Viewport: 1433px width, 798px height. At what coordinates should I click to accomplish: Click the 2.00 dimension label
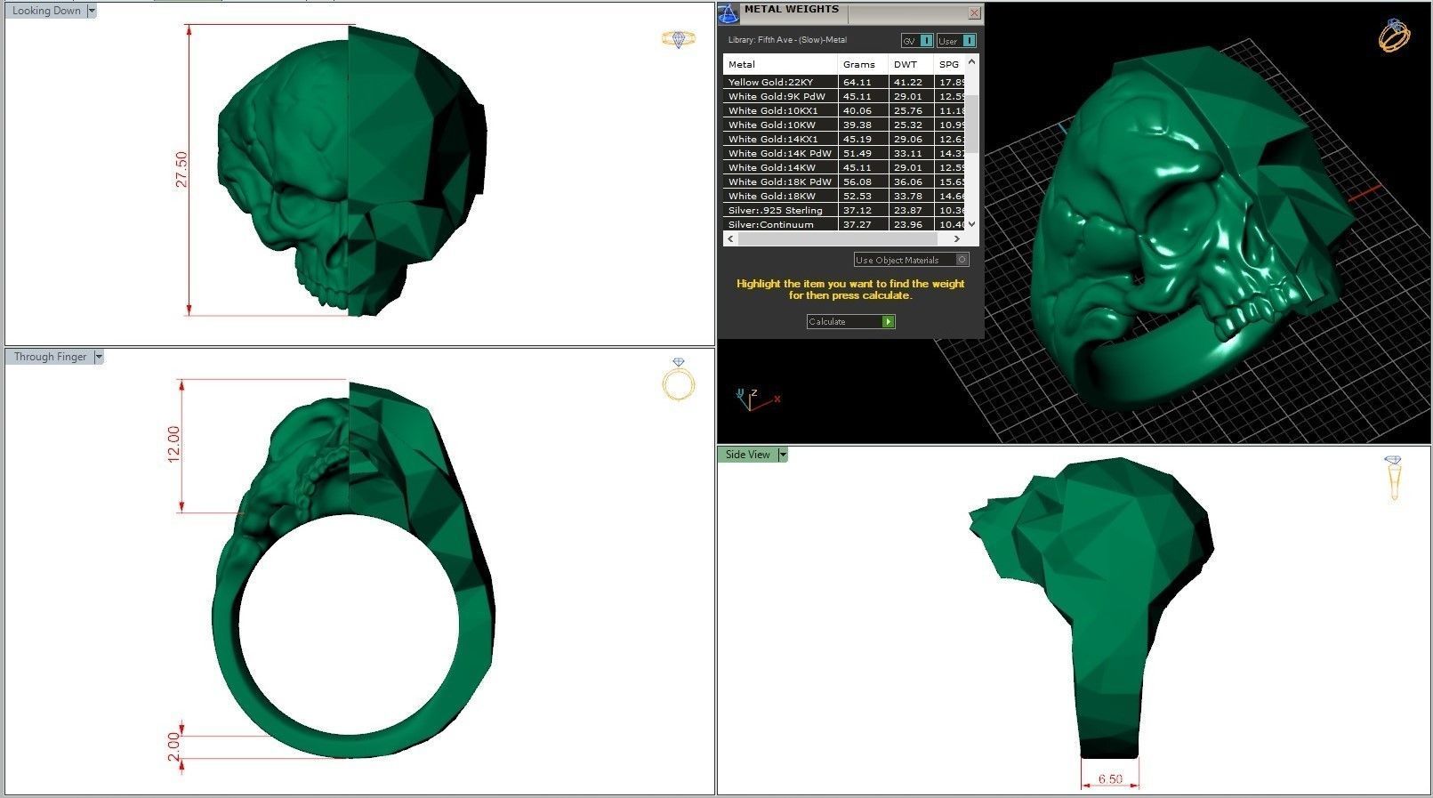coord(173,747)
